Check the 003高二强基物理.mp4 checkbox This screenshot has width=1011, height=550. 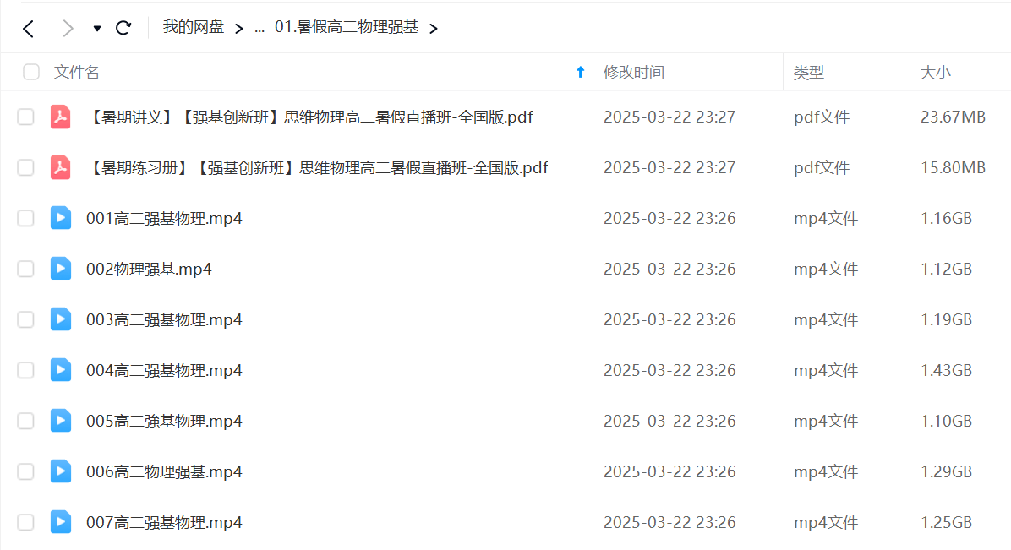[26, 319]
